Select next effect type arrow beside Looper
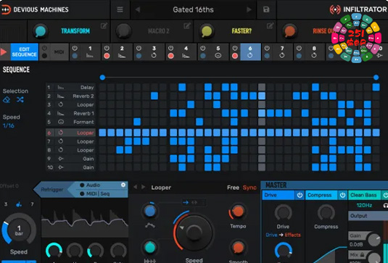The height and width of the screenshot is (263, 388). coord(144,187)
